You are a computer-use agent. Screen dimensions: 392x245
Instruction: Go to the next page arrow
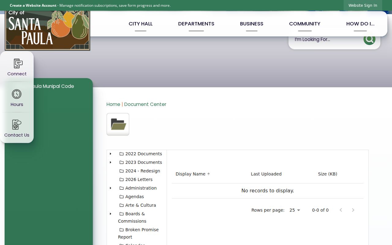353,210
